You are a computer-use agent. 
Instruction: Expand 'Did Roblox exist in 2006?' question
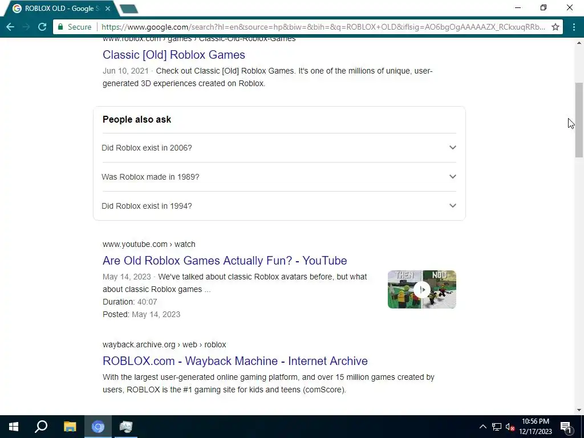click(x=279, y=148)
